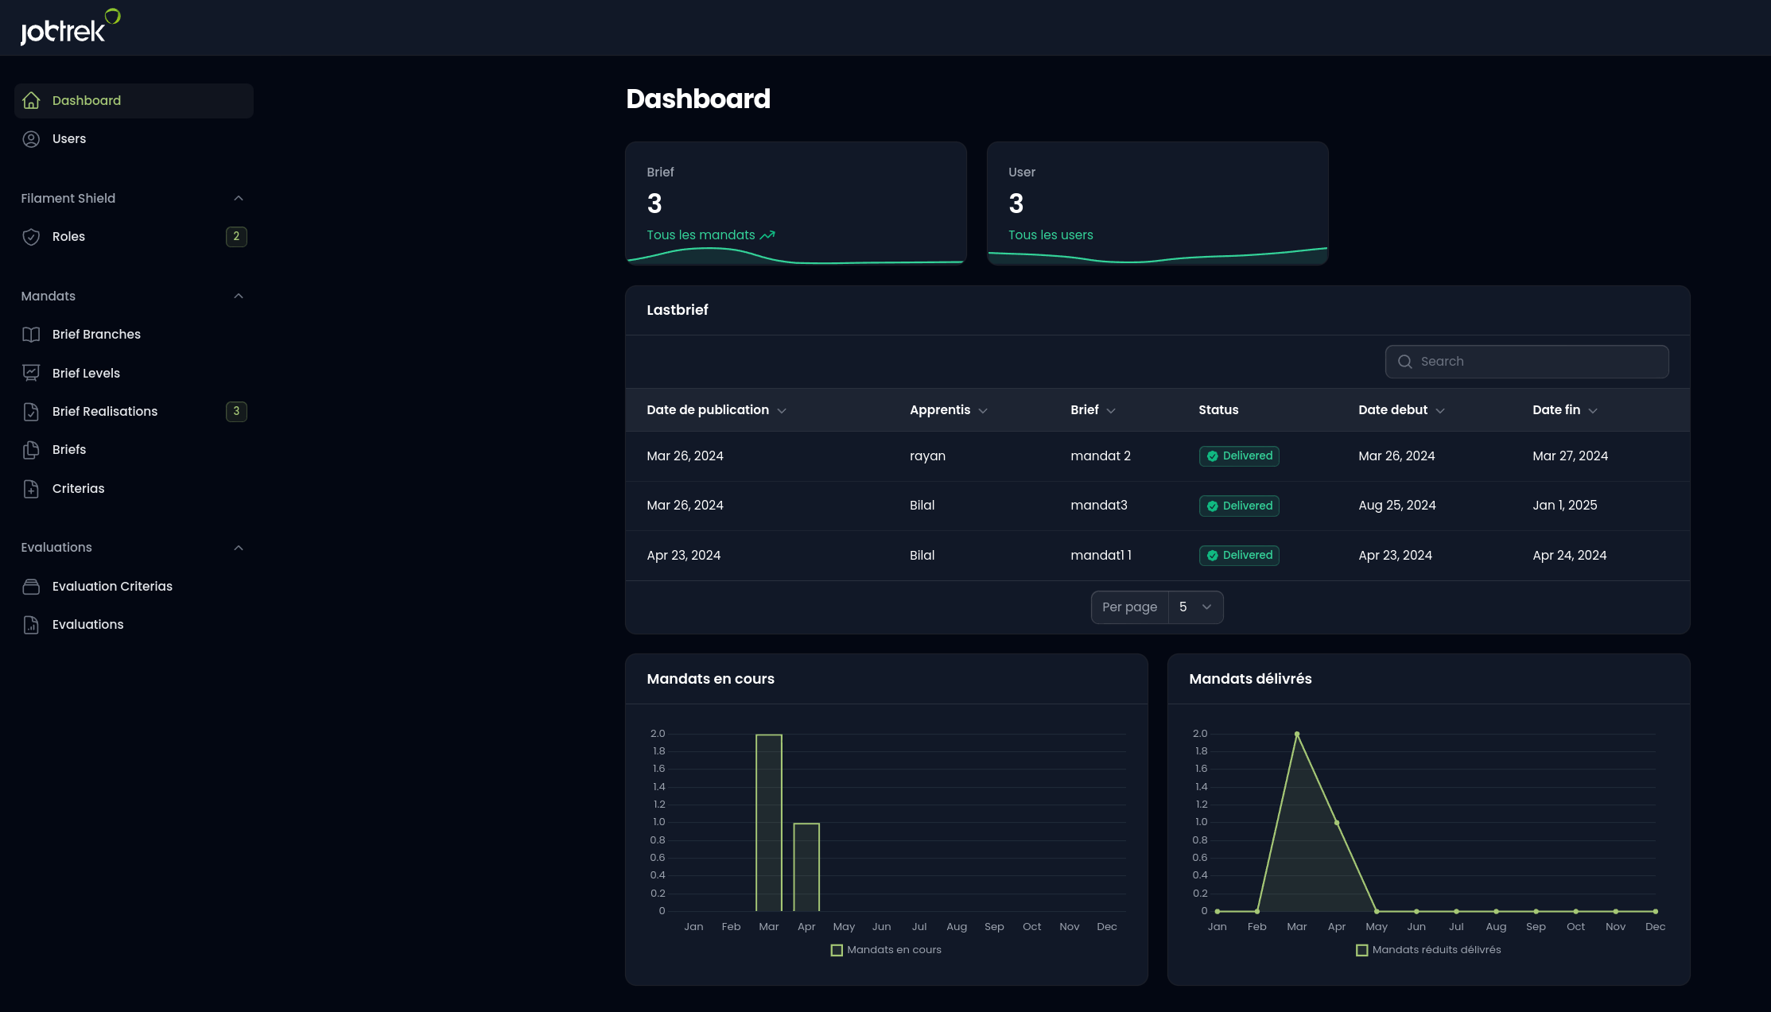Click the Tous les users link
The width and height of the screenshot is (1771, 1012).
pos(1051,235)
